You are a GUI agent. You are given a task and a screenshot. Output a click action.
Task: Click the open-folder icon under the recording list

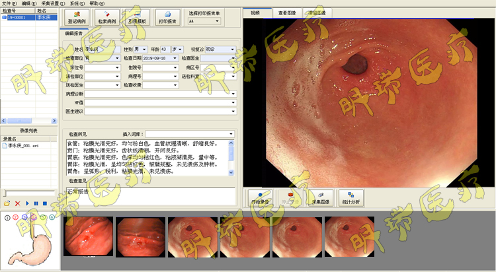7,203
